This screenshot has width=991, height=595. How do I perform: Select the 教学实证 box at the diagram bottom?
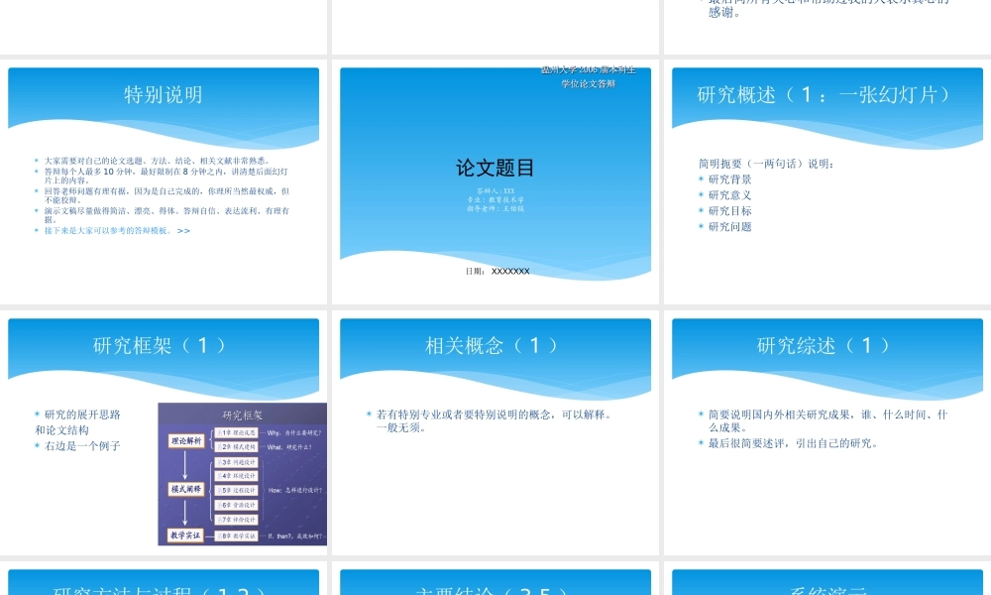tap(183, 534)
